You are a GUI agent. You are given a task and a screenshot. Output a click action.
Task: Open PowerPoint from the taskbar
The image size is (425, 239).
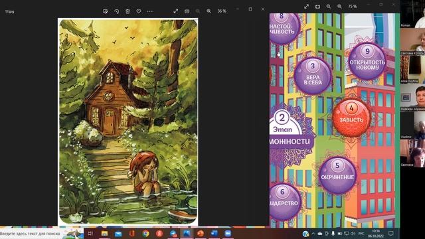[x=201, y=233]
